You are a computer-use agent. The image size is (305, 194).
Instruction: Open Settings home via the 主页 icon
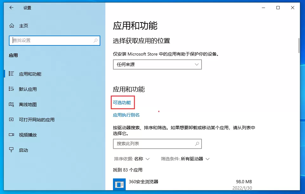tap(11, 26)
